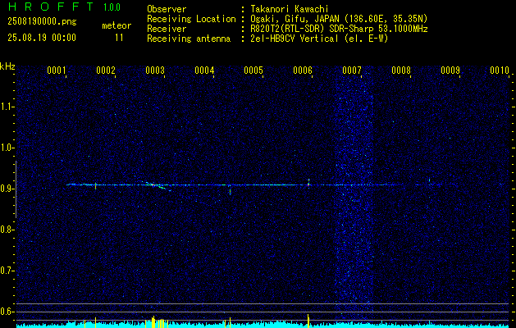Click the red meteor echo at minute 0006
This screenshot has width=516, height=328.
(308, 184)
